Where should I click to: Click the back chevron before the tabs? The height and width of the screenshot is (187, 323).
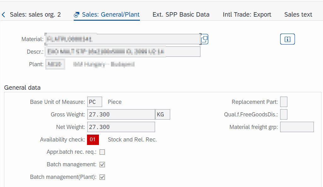point(3,14)
